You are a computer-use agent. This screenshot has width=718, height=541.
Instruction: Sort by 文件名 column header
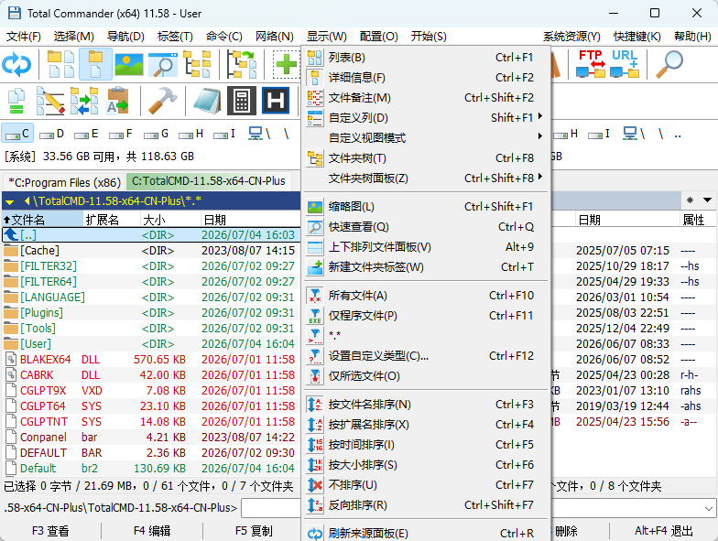(42, 220)
